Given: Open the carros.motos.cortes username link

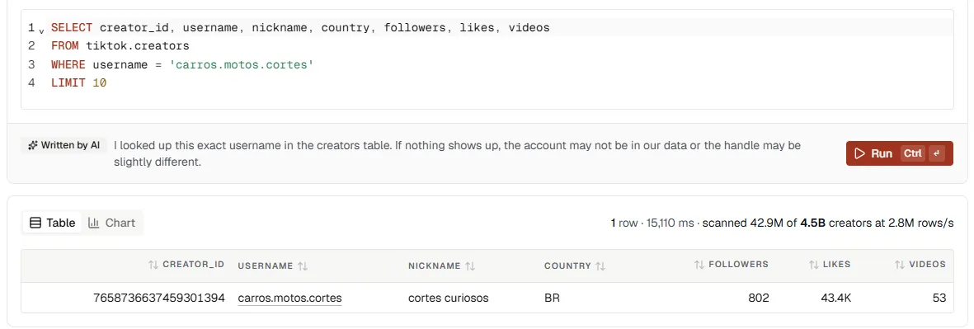Looking at the screenshot, I should pyautogui.click(x=289, y=298).
